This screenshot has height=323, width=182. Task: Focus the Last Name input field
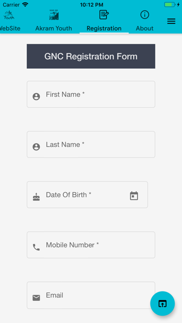(91, 144)
